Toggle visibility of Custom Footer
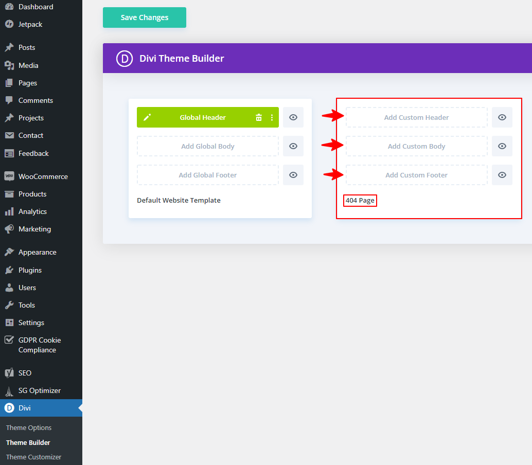The image size is (532, 465). pos(502,175)
